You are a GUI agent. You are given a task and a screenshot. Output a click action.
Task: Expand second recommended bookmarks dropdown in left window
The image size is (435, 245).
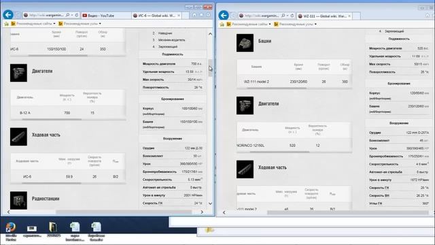point(100,24)
